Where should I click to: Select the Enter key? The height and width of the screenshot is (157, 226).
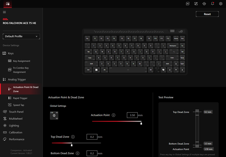point(172,58)
